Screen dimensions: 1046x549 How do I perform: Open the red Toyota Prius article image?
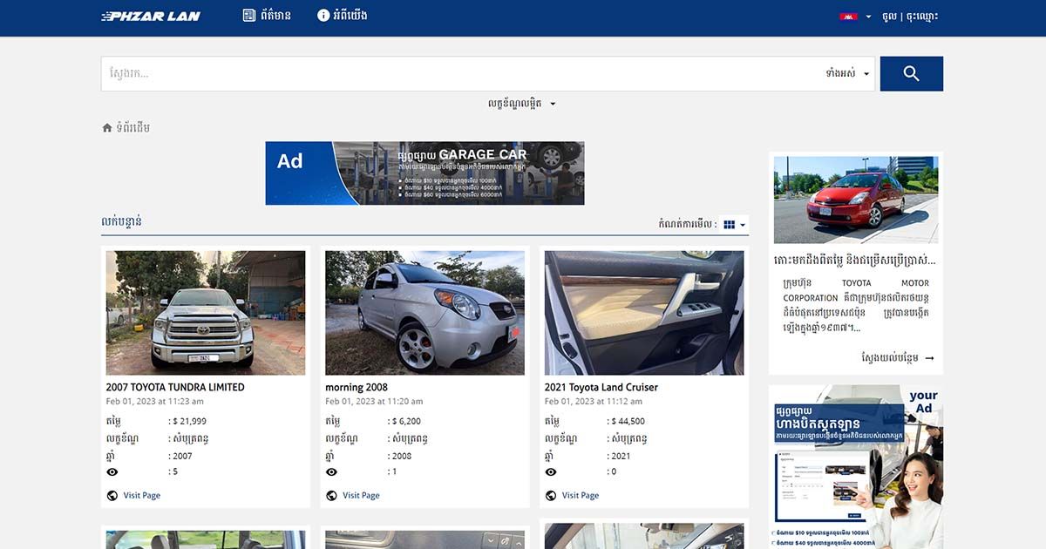coord(856,200)
